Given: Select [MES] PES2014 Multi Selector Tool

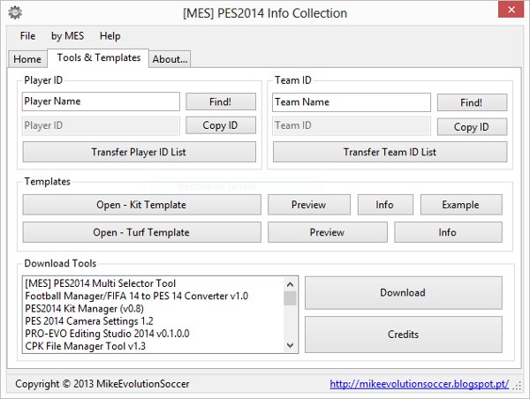Looking at the screenshot, I should click(x=154, y=283).
